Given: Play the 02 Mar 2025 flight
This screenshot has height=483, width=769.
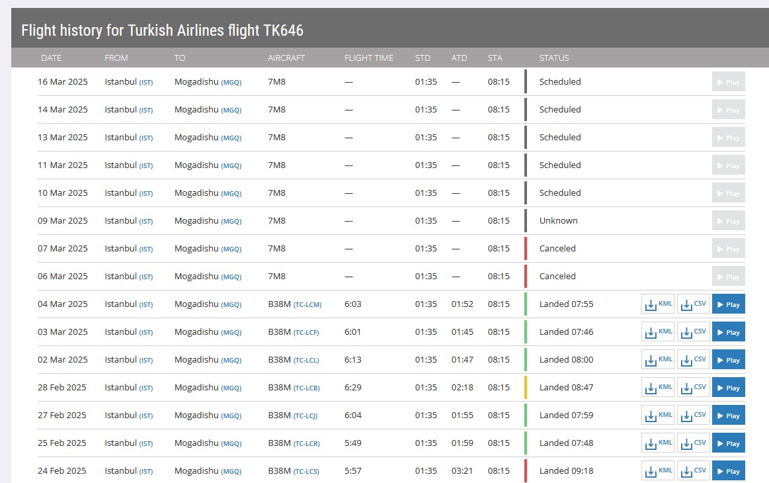Looking at the screenshot, I should pos(728,360).
